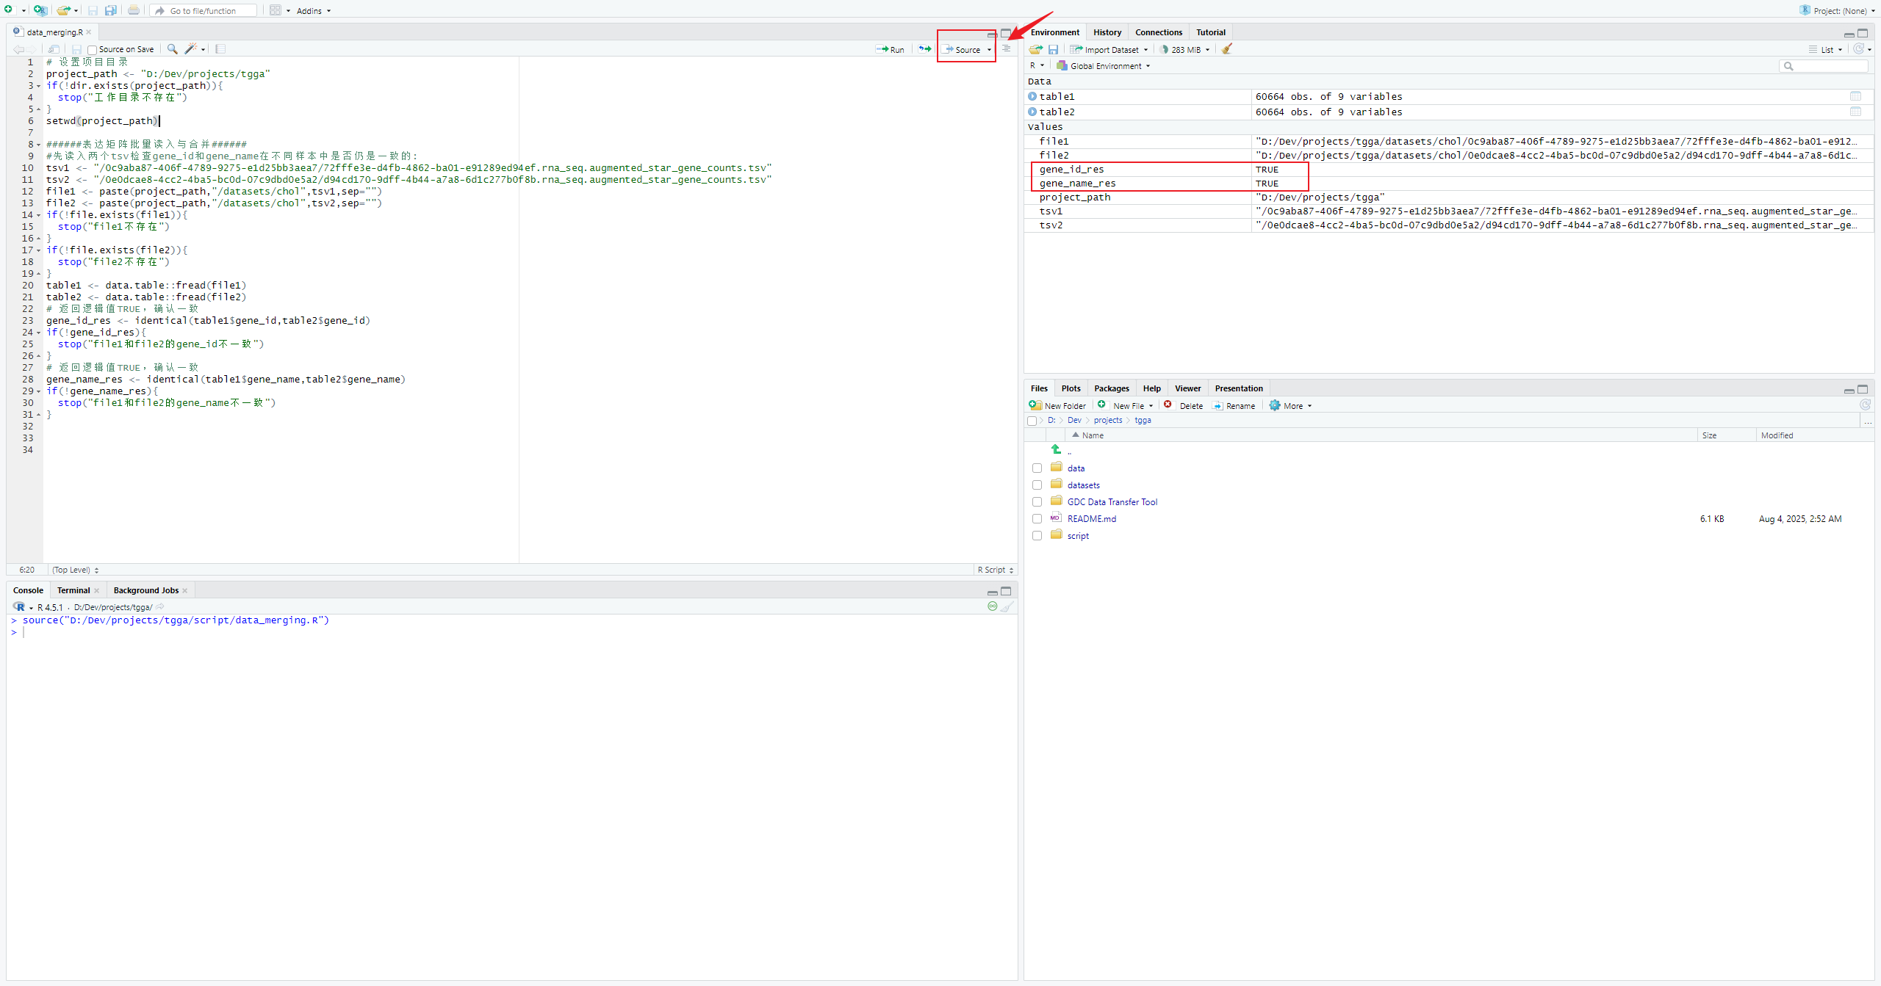Click the Rename button in Files pane
Screen dimensions: 1881x986
[1234, 405]
